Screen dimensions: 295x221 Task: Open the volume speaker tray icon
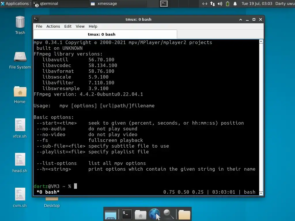[220, 3]
